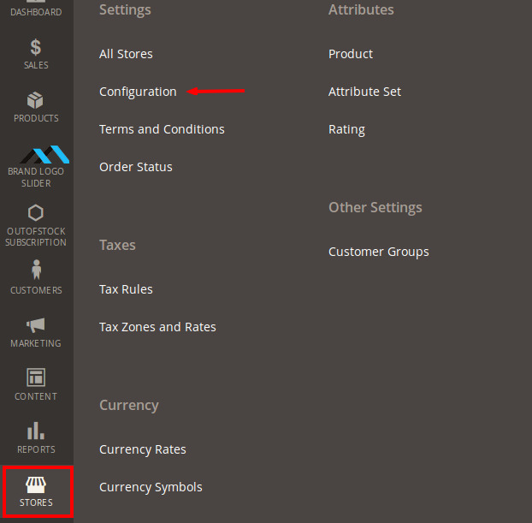Go to Configuration settings
The width and height of the screenshot is (532, 523).
pyautogui.click(x=138, y=92)
